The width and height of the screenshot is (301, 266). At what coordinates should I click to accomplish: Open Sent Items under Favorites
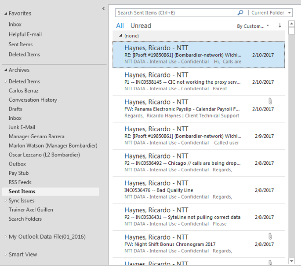(x=21, y=44)
